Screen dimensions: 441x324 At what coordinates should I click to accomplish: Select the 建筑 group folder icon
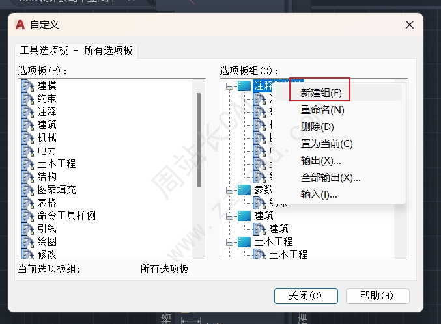[244, 216]
